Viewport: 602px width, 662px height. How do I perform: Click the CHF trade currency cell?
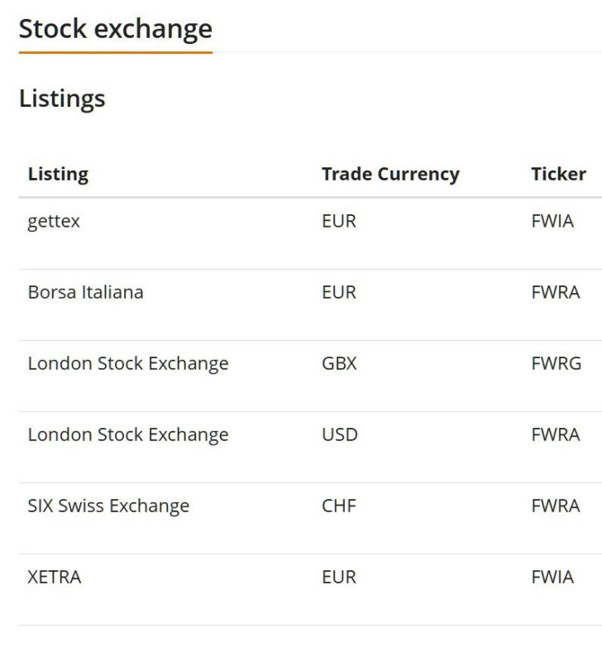339,506
